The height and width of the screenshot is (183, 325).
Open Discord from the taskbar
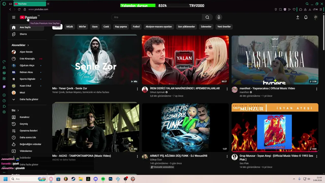point(95,179)
